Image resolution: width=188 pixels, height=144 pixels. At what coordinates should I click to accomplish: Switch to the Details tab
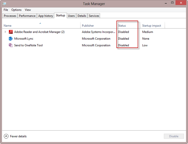[82, 16]
